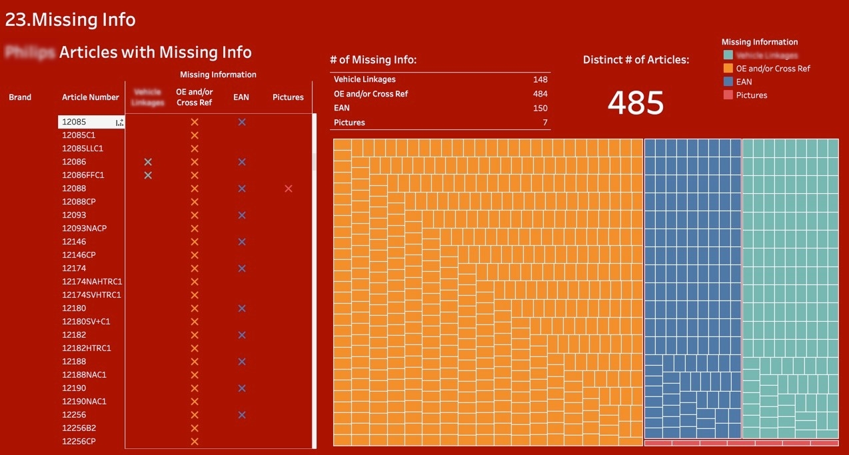Click the Pictures column header in the table
The image size is (849, 455).
[x=288, y=97]
